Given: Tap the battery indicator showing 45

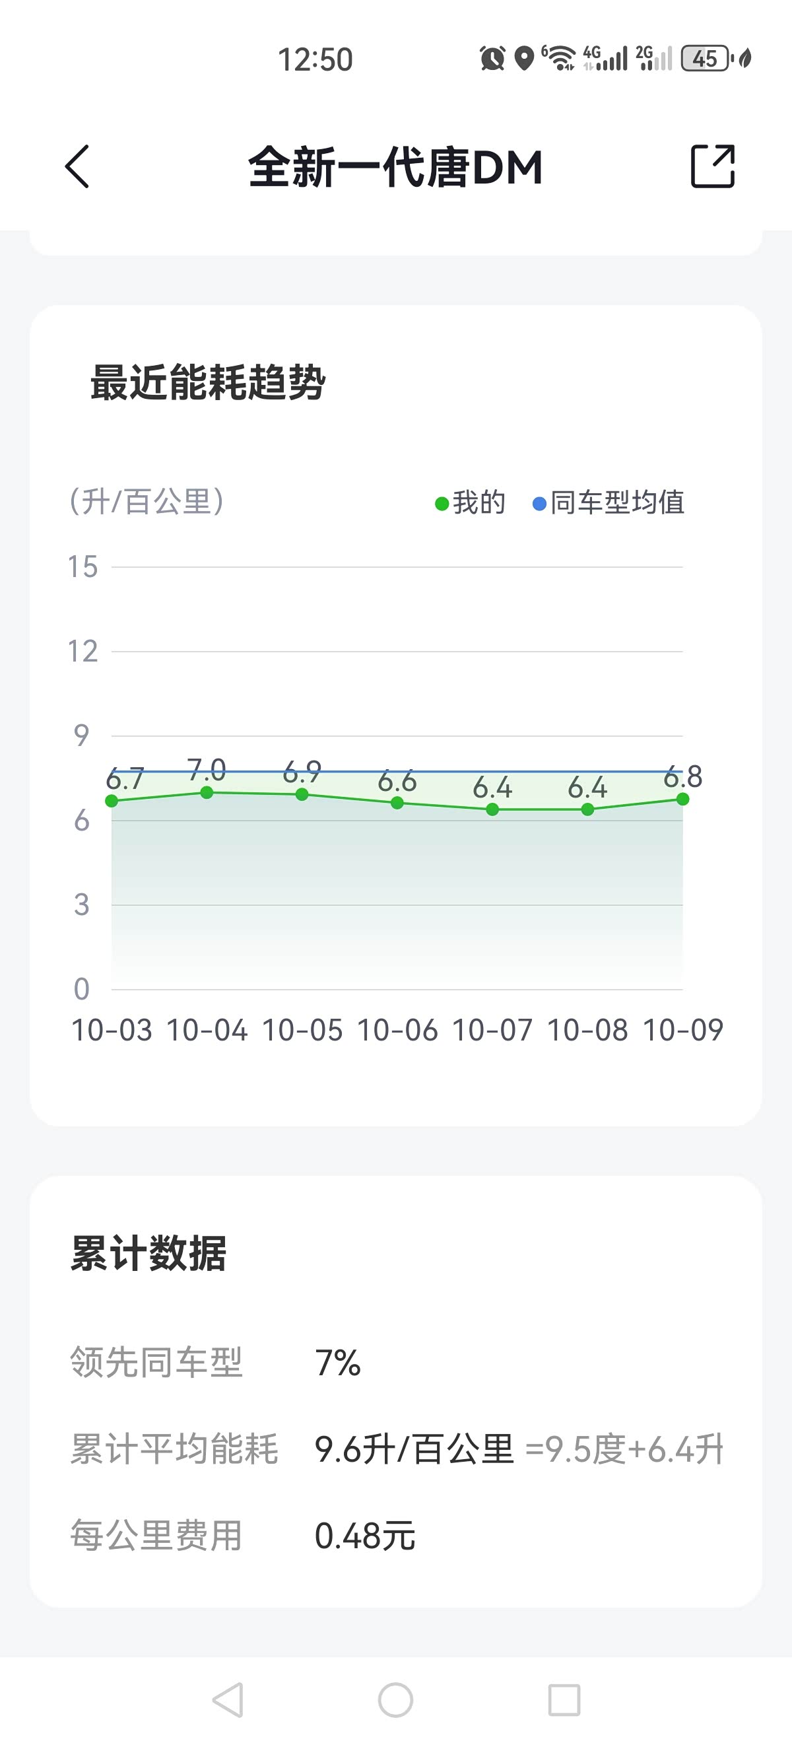Looking at the screenshot, I should coord(705,58).
